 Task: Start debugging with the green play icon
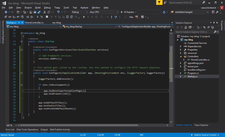click(84, 17)
